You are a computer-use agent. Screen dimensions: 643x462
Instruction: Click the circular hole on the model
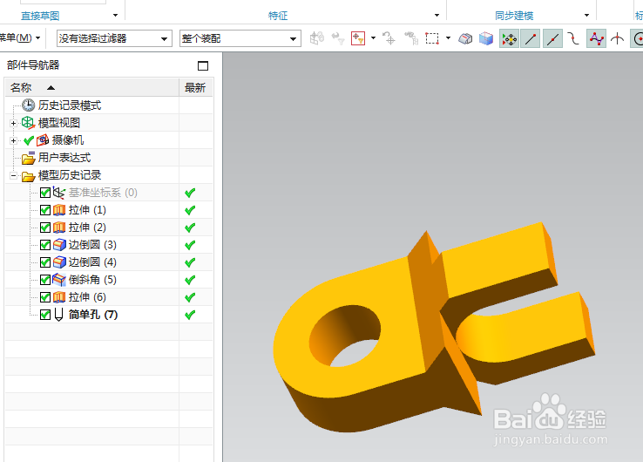point(344,336)
